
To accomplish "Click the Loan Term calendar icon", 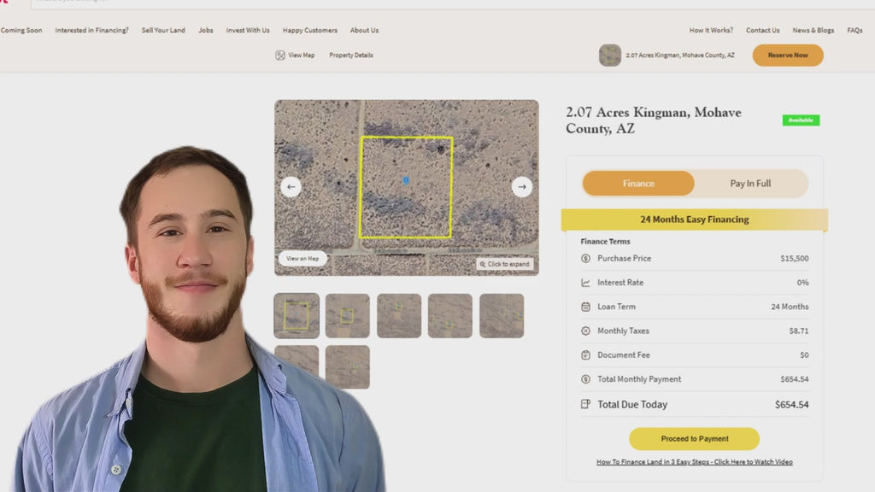I will coord(585,307).
